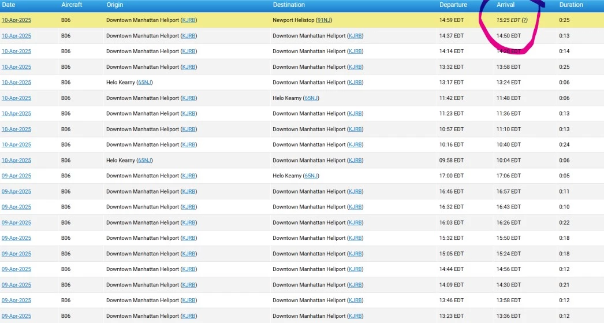The height and width of the screenshot is (323, 604).
Task: Select the 14:30 EDT arrival time cell
Action: pyautogui.click(x=509, y=285)
